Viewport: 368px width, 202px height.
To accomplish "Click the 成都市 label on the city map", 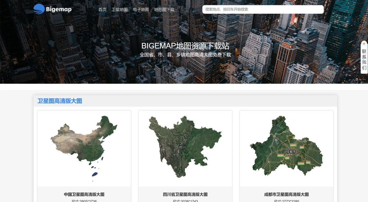I will point(292,151).
